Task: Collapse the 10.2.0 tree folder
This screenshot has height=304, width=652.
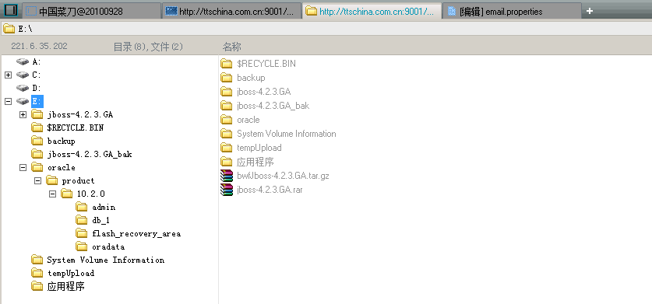Action: coord(52,194)
